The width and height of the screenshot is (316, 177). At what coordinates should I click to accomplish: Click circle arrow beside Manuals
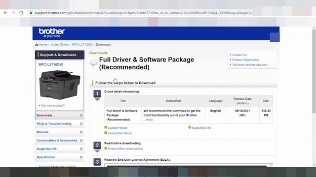pos(81,132)
